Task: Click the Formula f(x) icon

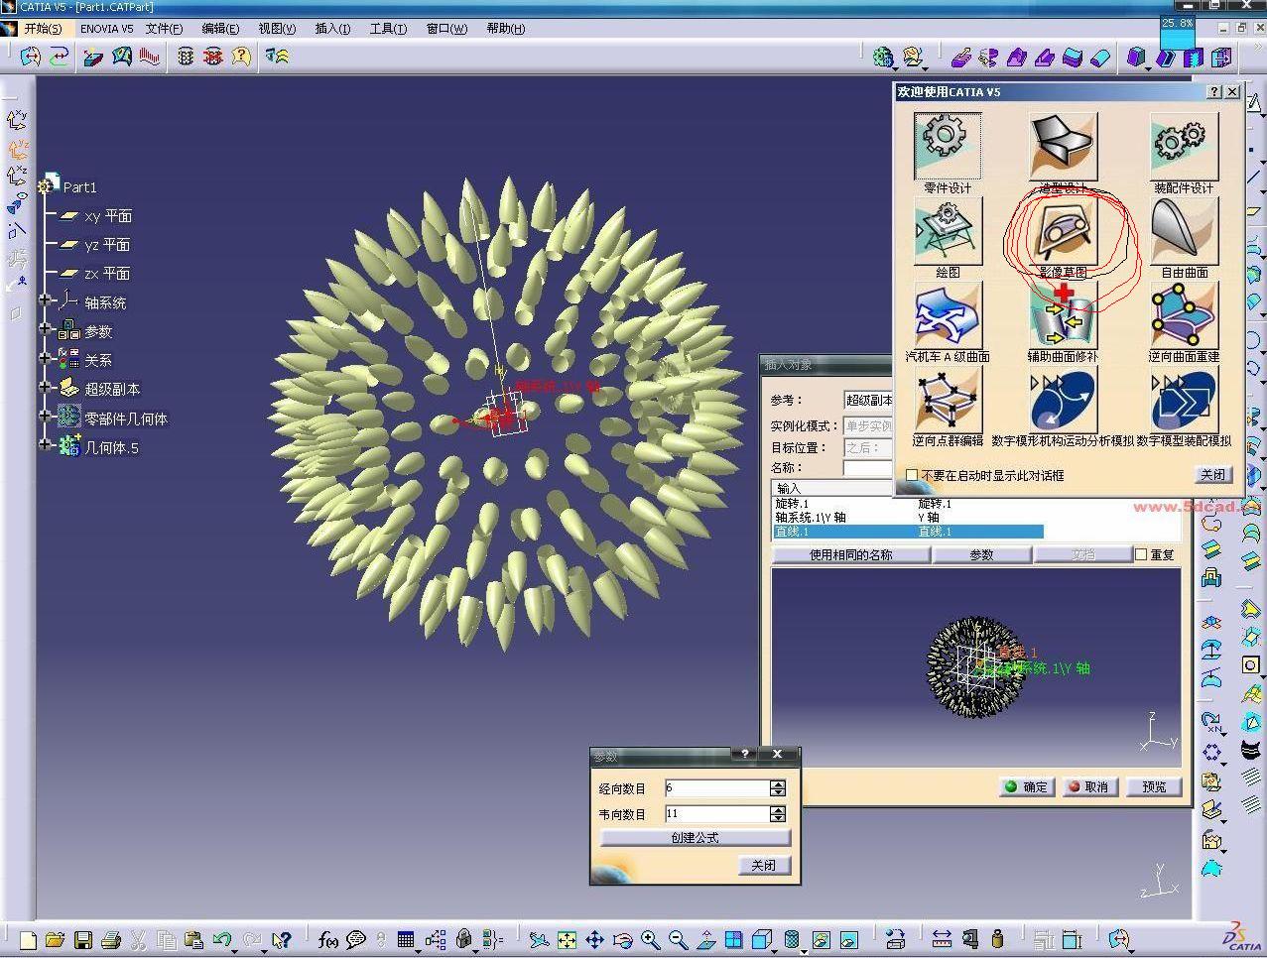Action: point(328,939)
